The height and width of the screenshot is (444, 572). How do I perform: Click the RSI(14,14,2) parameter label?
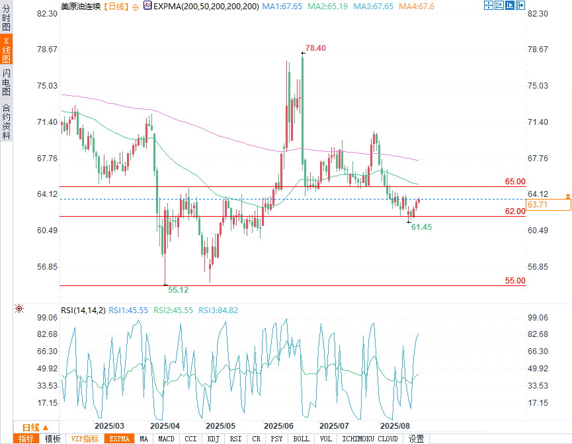coord(83,311)
